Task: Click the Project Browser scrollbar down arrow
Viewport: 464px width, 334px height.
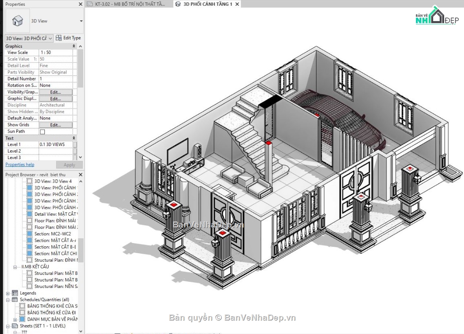Action: tap(80, 331)
